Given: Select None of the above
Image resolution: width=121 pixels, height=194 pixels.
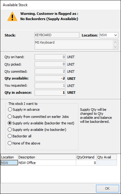Looking at the screenshot, I should tap(24, 143).
